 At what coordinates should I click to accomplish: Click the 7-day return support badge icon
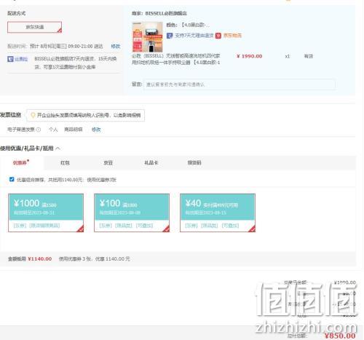point(170,36)
